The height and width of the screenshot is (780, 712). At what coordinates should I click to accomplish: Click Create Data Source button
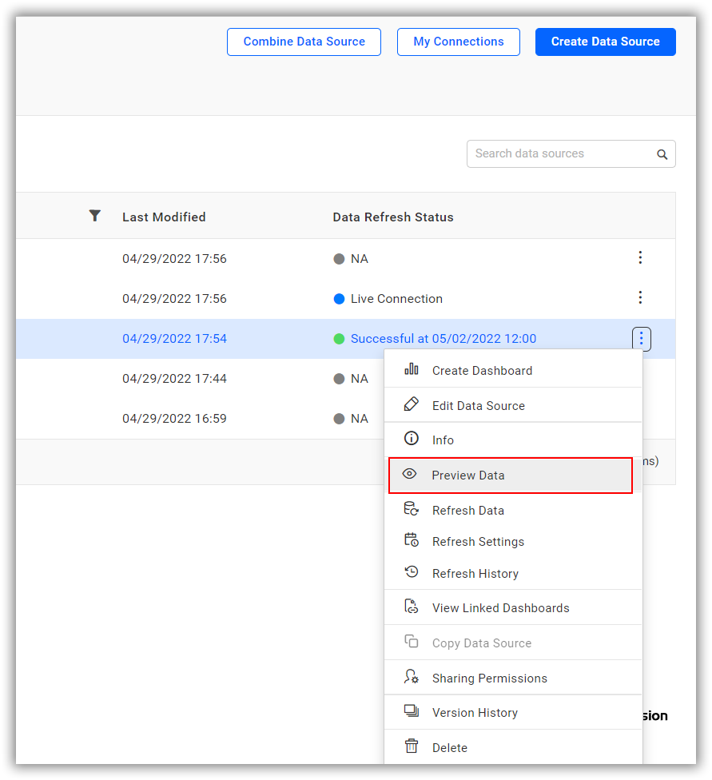click(x=606, y=42)
